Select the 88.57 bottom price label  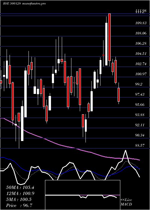[140, 145]
